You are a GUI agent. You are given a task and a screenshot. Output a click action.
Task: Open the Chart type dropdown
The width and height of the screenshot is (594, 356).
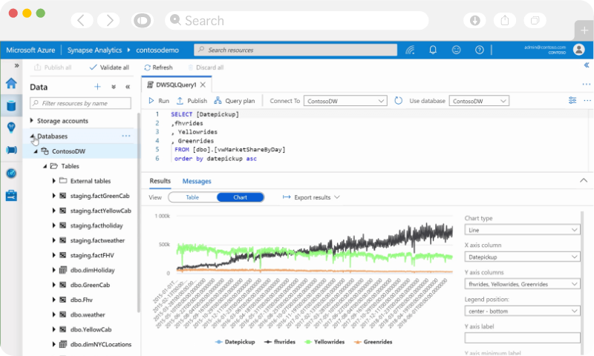coord(522,230)
